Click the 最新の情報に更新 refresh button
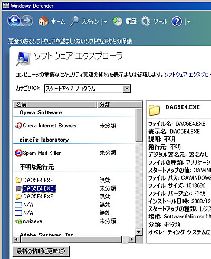Screen dimensions: 211x259 (x=41, y=251)
